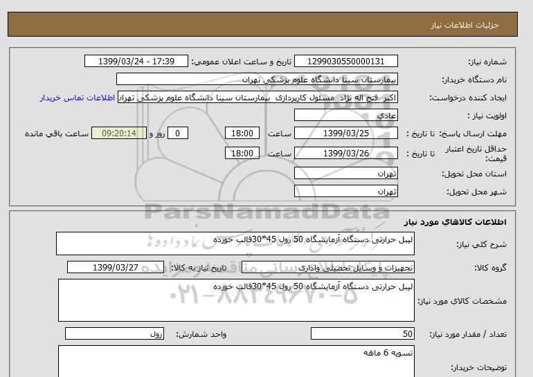Click the goods group field تجهیزات و وسایل تحصیلی
This screenshot has width=533, height=377.
pyautogui.click(x=327, y=267)
